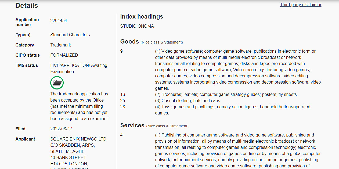The width and height of the screenshot is (339, 169).
Task: Select the Standard Characters type value
Action: click(x=70, y=35)
